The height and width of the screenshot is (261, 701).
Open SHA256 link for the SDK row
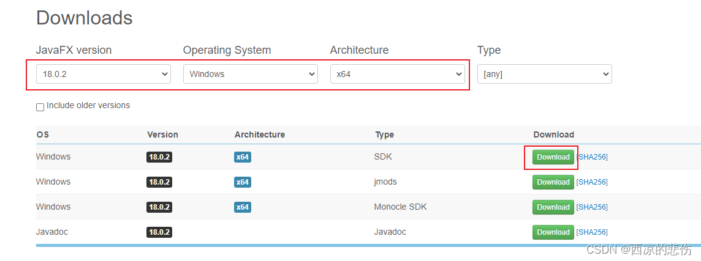point(592,157)
